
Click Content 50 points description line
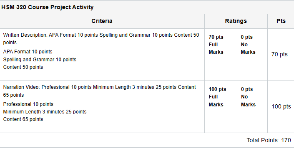(23, 67)
